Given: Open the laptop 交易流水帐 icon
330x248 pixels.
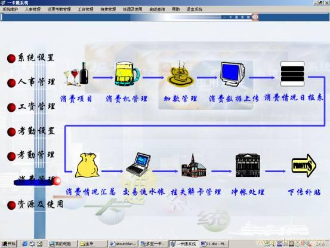Looking at the screenshot, I should tap(138, 164).
